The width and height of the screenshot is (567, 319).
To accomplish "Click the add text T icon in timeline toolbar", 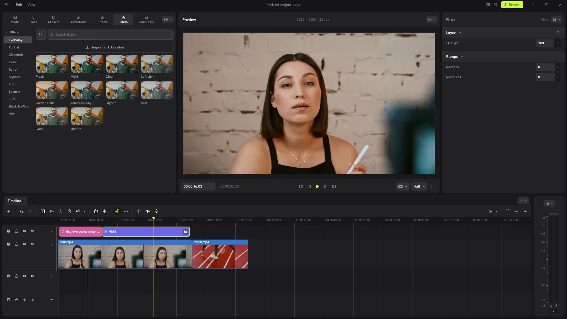I will 139,211.
